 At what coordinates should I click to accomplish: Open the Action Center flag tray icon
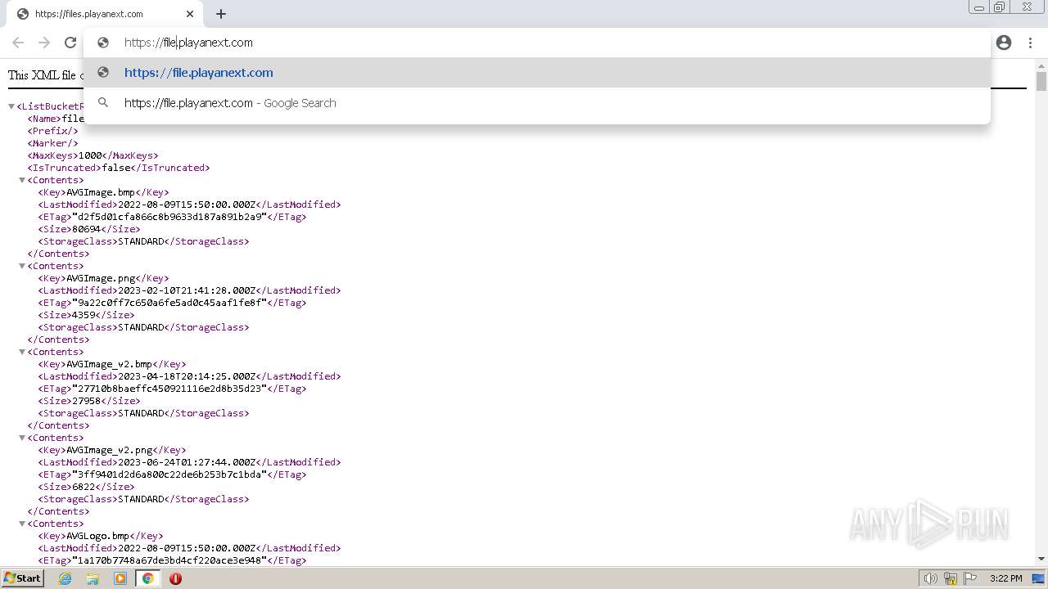[970, 578]
